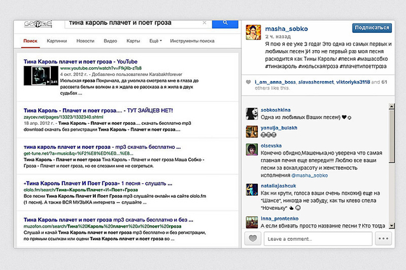The height and width of the screenshot is (270, 406).
Task: Open liker slavasheremet profile
Action: pos(316,82)
